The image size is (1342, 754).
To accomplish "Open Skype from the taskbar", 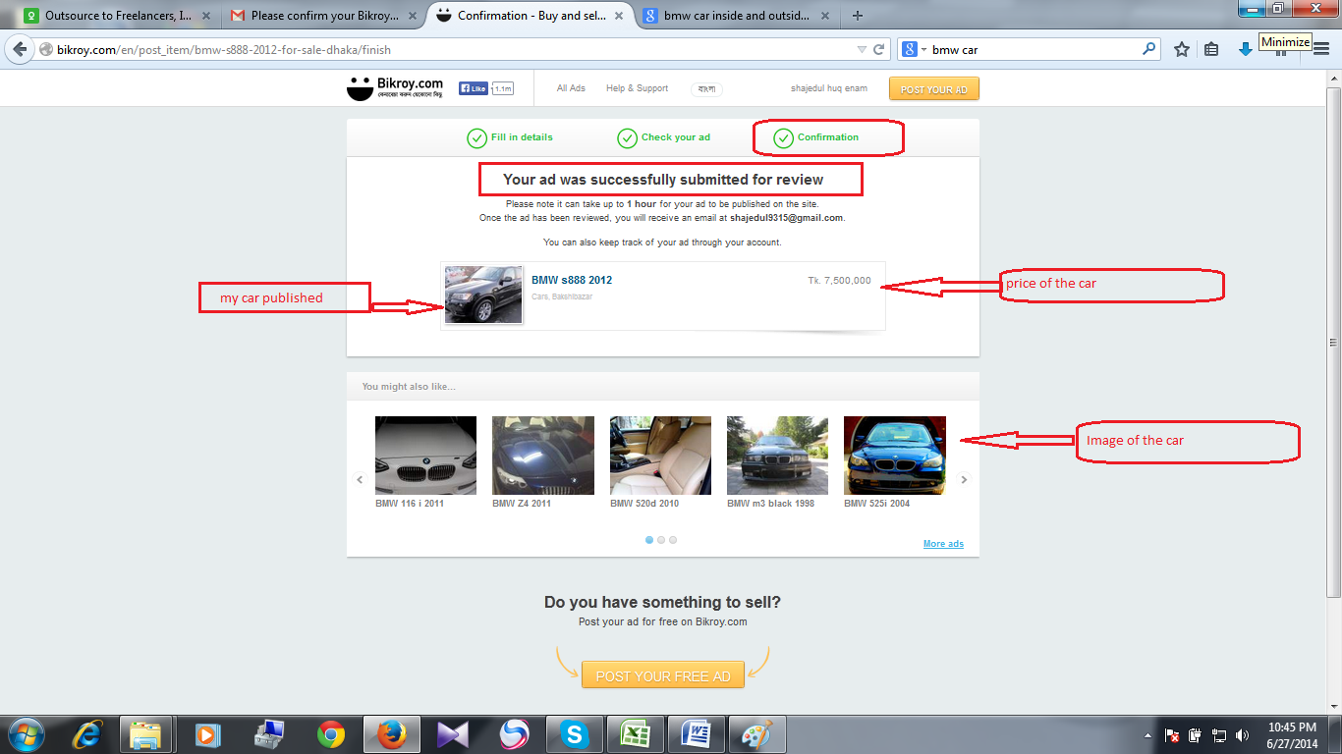I will click(x=574, y=734).
